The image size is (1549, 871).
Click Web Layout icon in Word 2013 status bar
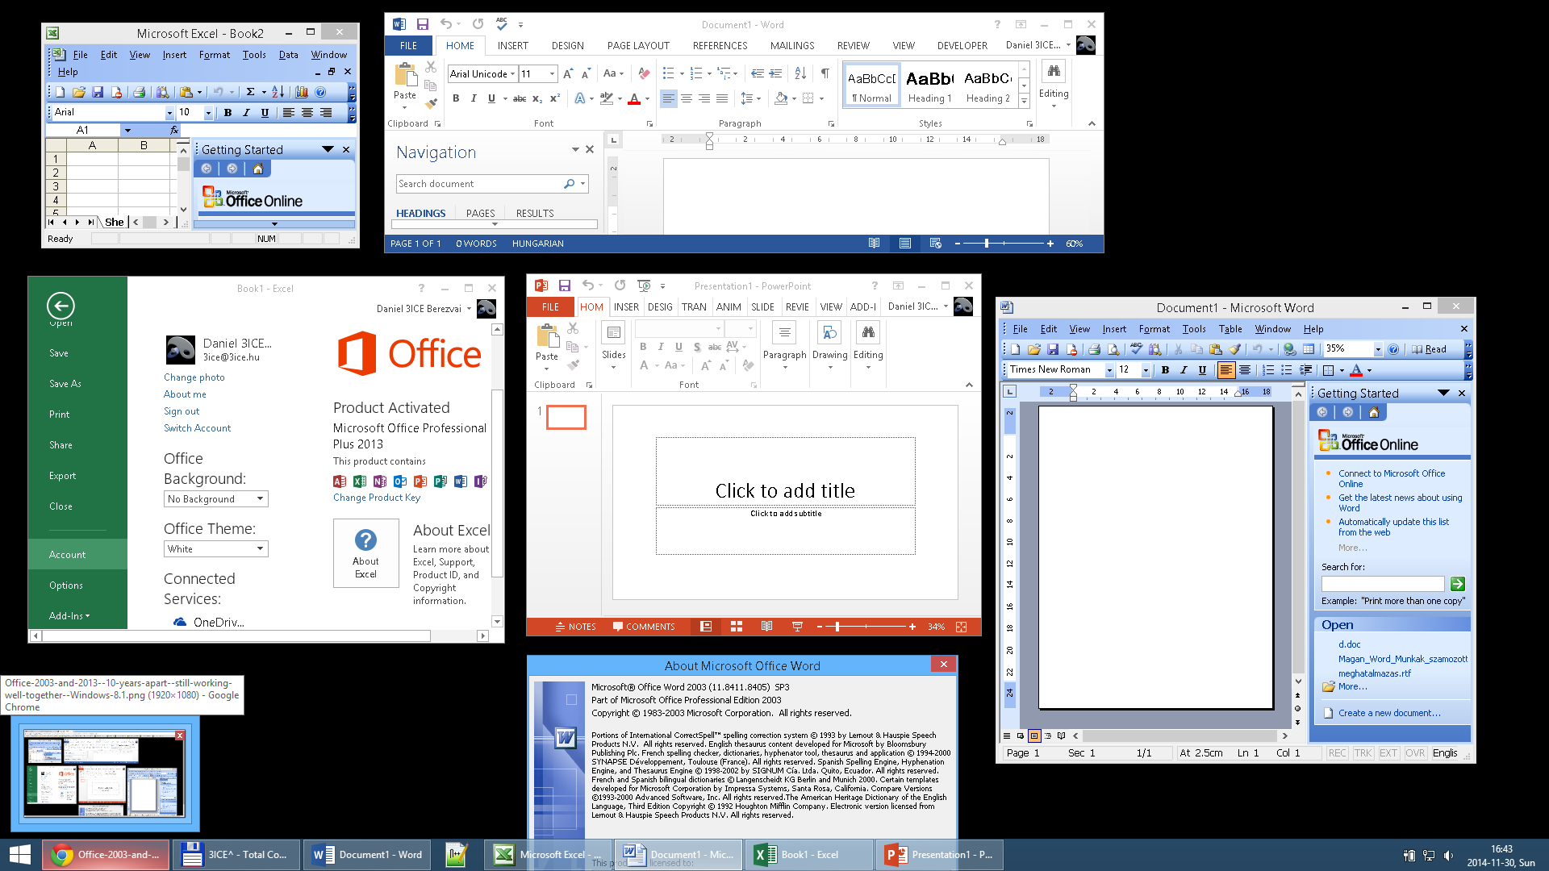(x=935, y=243)
